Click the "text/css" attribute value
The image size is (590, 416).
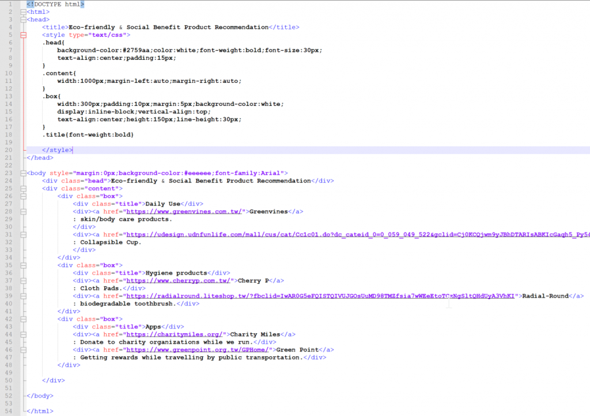tap(107, 35)
